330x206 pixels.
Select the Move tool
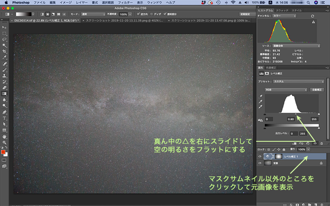pyautogui.click(x=4, y=27)
